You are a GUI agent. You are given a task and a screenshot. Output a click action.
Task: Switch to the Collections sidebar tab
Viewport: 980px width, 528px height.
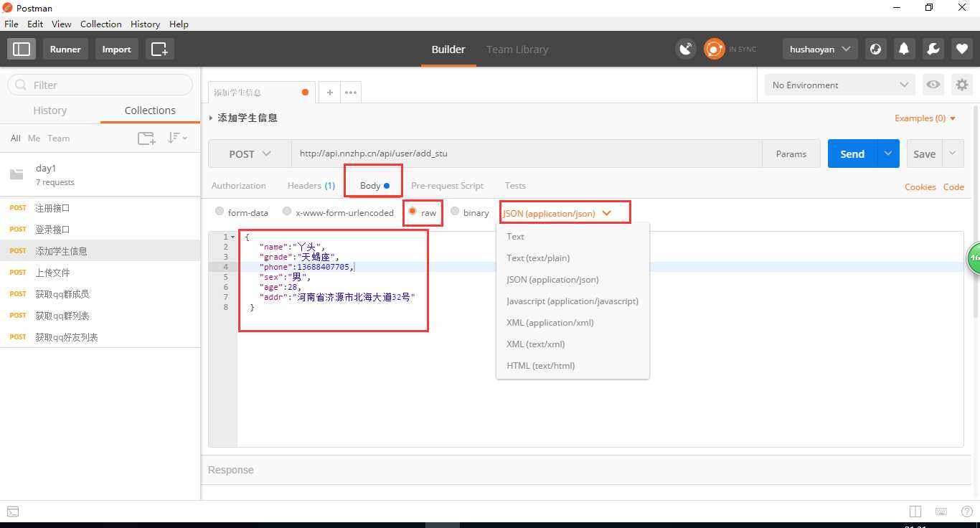[150, 110]
